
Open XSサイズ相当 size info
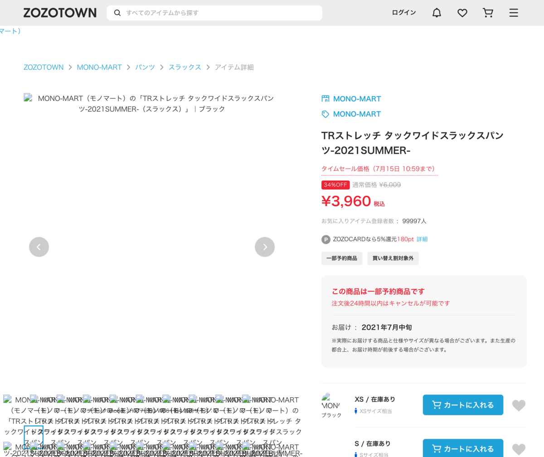(x=374, y=411)
